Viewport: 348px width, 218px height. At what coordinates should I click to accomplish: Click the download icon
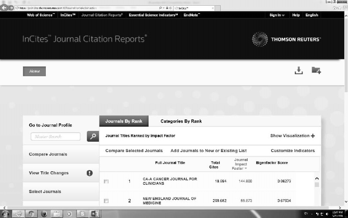tap(298, 70)
